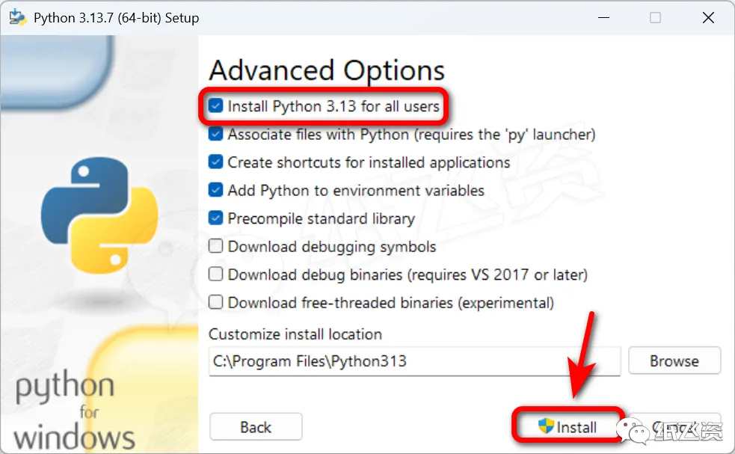Uncheck Add Python to environment variables
The width and height of the screenshot is (735, 454).
(x=215, y=191)
